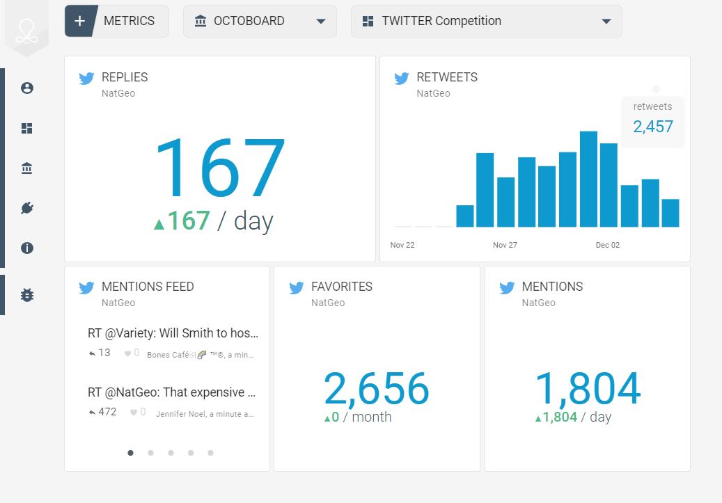This screenshot has height=503, width=722.
Task: Open the OCTOBOARD organization selector
Action: click(x=260, y=21)
